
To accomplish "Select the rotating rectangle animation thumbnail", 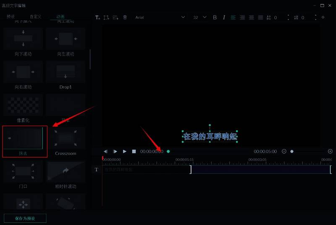I will (x=66, y=201).
